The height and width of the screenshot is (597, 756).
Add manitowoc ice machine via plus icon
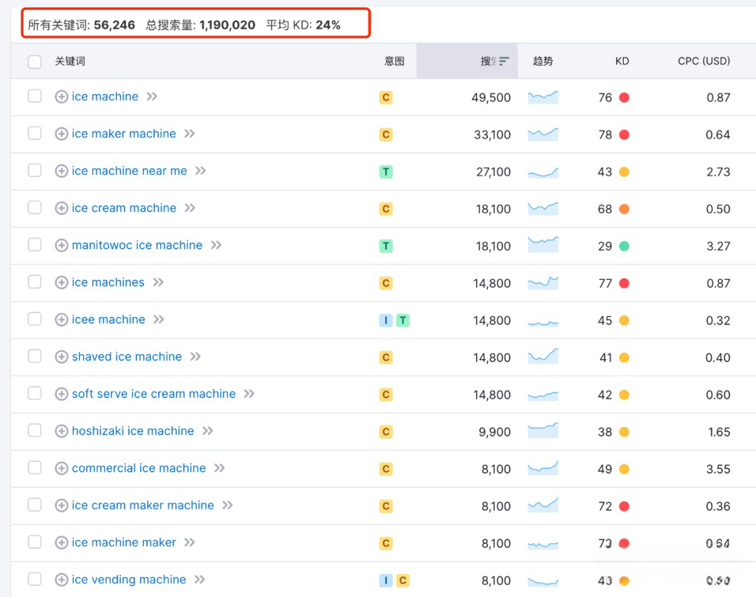click(x=61, y=245)
